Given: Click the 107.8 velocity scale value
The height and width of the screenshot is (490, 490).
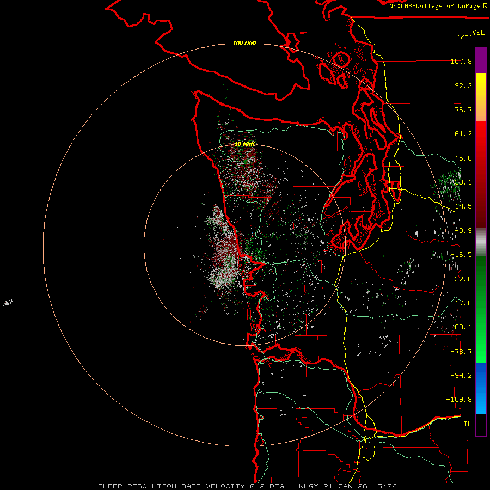Looking at the screenshot, I should click(461, 61).
